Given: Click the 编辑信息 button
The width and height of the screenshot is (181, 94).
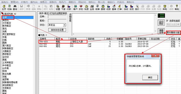Looking at the screenshot, I should tap(161, 31).
